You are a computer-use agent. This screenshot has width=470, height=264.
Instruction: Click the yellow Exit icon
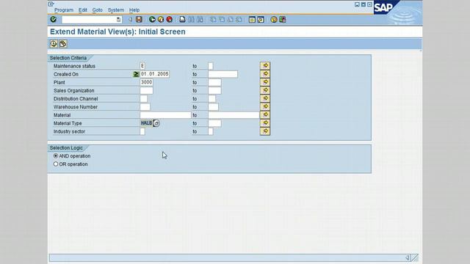[161, 20]
